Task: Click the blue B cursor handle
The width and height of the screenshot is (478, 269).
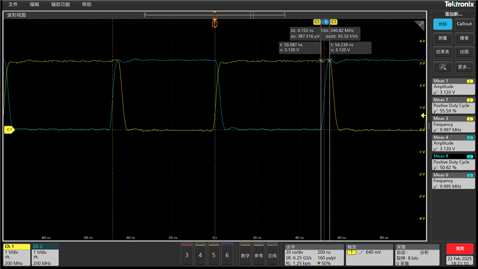Action: (325, 22)
